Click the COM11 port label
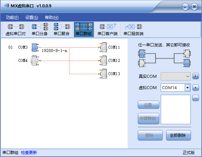This screenshot has width=202, height=157. point(114,47)
